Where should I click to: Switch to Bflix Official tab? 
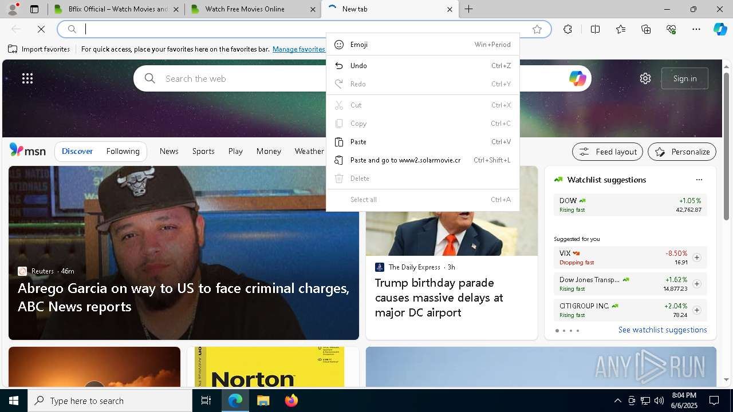pyautogui.click(x=117, y=9)
